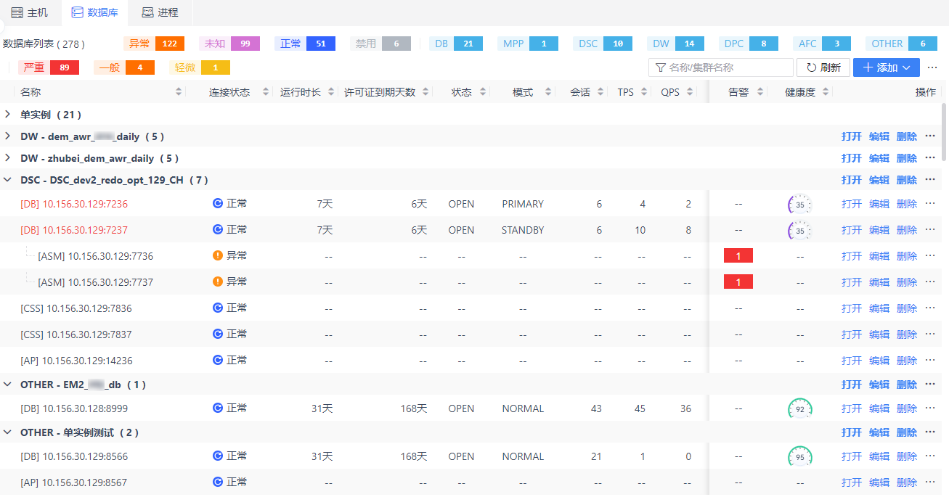The image size is (949, 497).
Task: Switch to the 进程 tab
Action: pos(160,12)
